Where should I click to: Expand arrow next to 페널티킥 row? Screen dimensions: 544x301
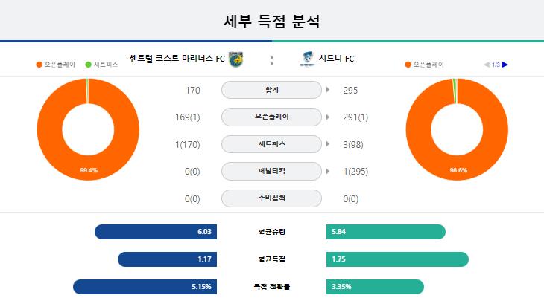(328, 171)
